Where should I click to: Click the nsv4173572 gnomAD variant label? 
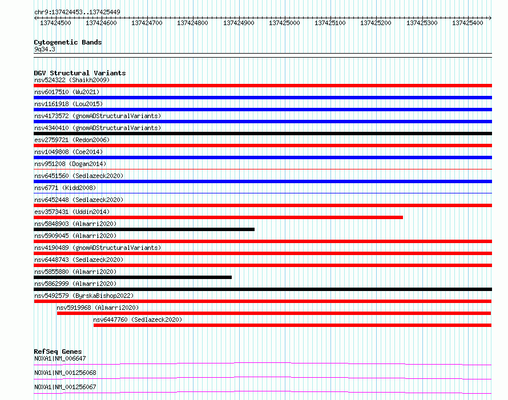[x=98, y=116]
